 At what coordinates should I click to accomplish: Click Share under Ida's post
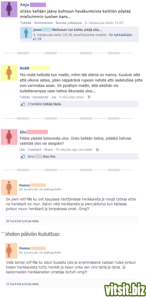48,150
